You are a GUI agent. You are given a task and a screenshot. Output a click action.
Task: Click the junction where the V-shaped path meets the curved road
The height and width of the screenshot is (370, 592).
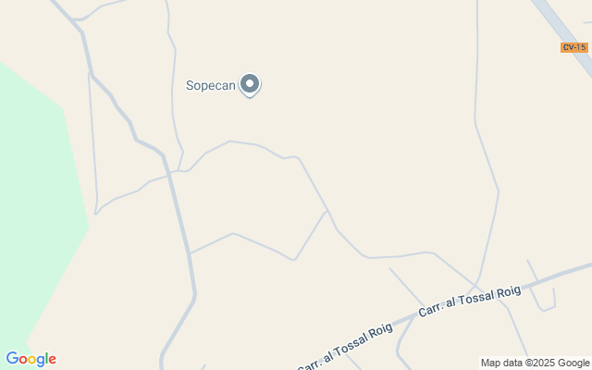pyautogui.click(x=327, y=210)
